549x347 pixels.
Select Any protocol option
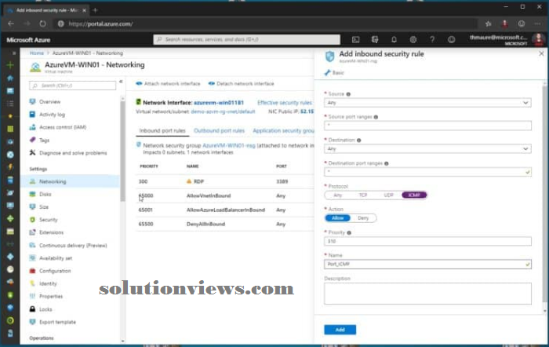click(337, 195)
